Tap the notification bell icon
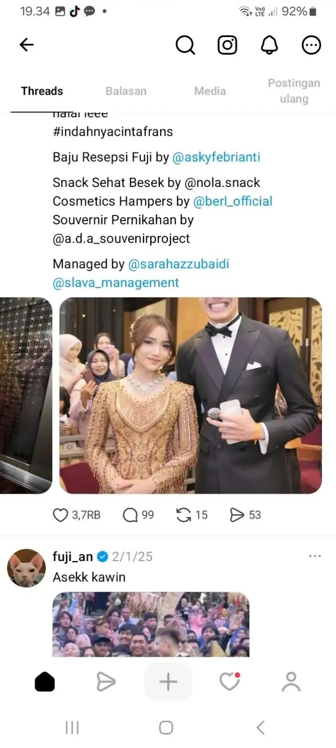Viewport: 336px width, 748px height. point(269,45)
